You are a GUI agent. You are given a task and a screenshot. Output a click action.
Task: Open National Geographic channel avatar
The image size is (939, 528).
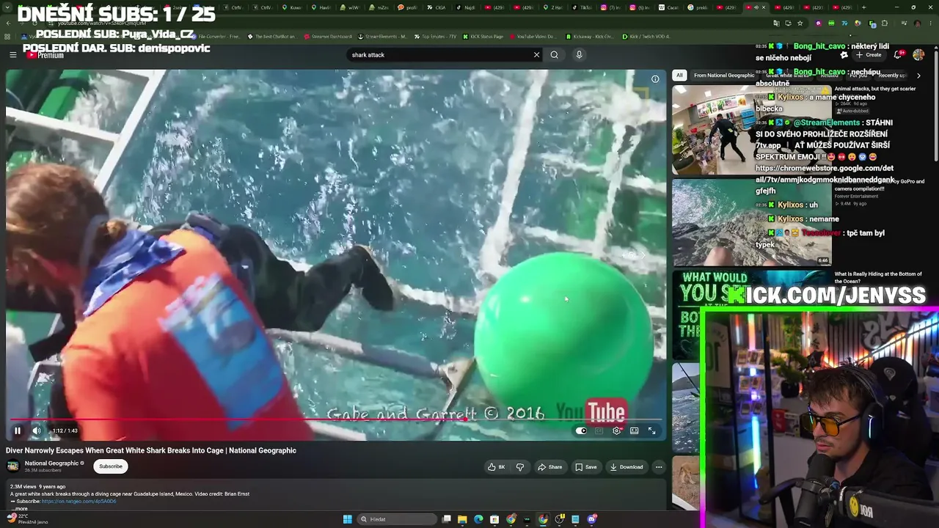pos(13,466)
